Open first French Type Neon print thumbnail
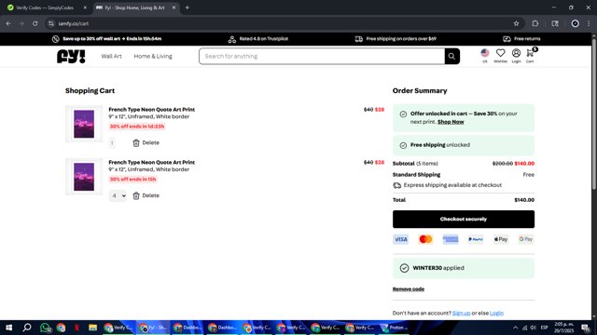The image size is (597, 335). coord(84,124)
